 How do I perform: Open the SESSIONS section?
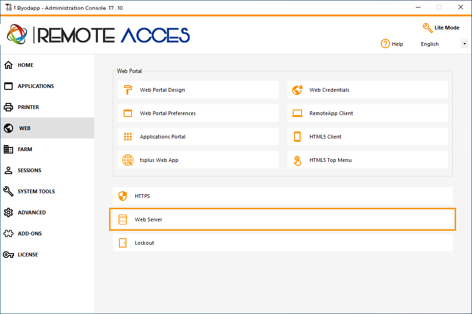coord(47,170)
